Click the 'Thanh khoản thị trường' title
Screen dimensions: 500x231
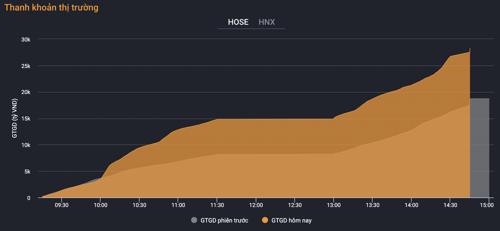pyautogui.click(x=51, y=8)
